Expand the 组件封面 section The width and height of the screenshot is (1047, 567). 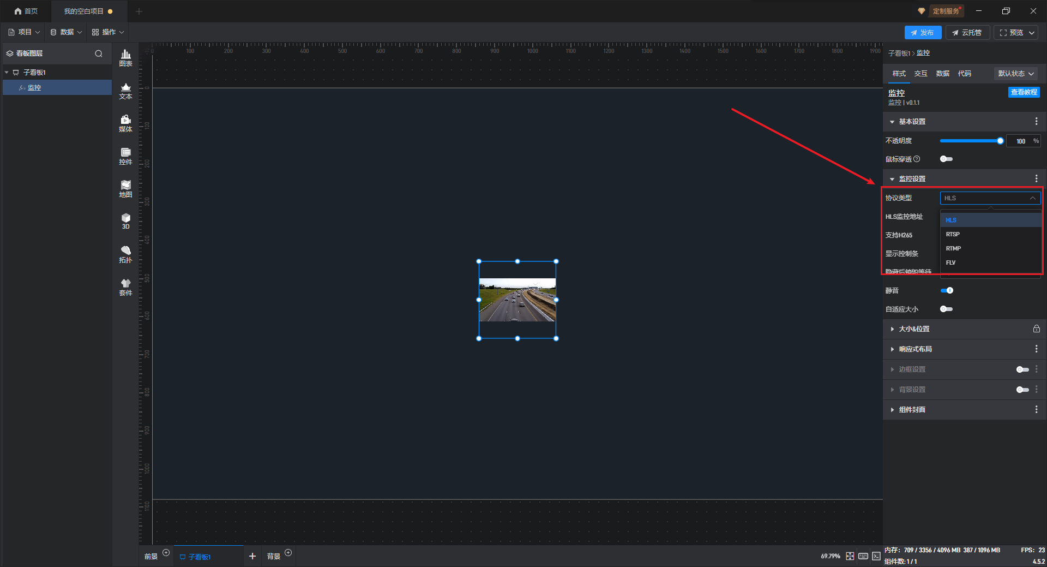click(892, 410)
